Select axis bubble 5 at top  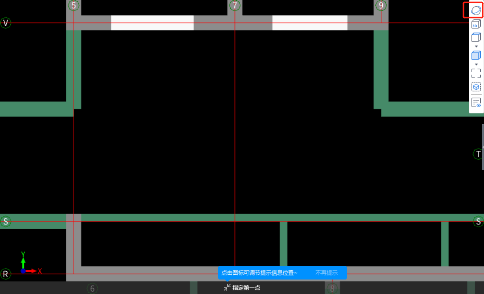pos(74,6)
